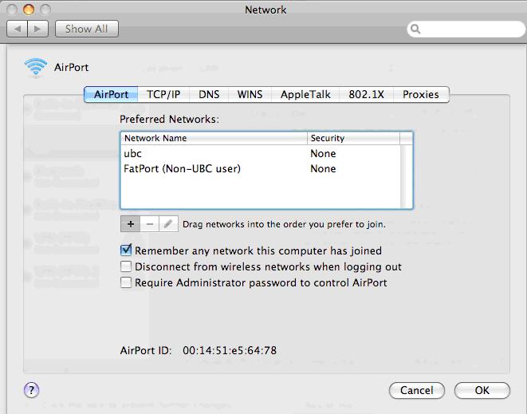Click the AirPort Wi-Fi icon
This screenshot has height=414, width=527.
(x=36, y=68)
